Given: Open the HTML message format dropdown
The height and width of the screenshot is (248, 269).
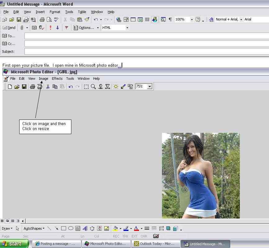Looking at the screenshot, I should point(127,28).
